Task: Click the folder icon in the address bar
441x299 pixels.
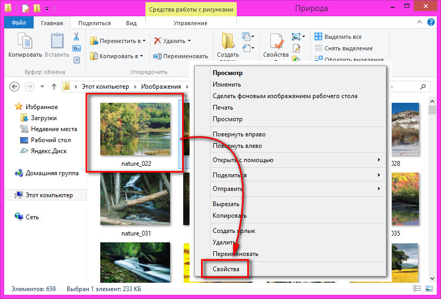Action: [x=66, y=86]
